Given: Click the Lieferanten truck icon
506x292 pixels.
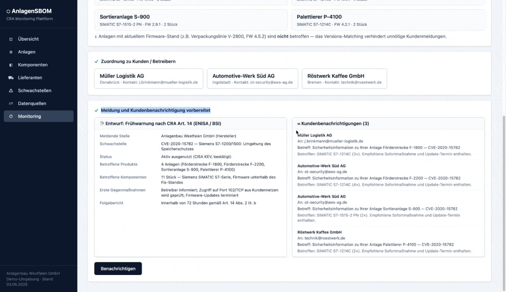Looking at the screenshot, I should pyautogui.click(x=11, y=78).
